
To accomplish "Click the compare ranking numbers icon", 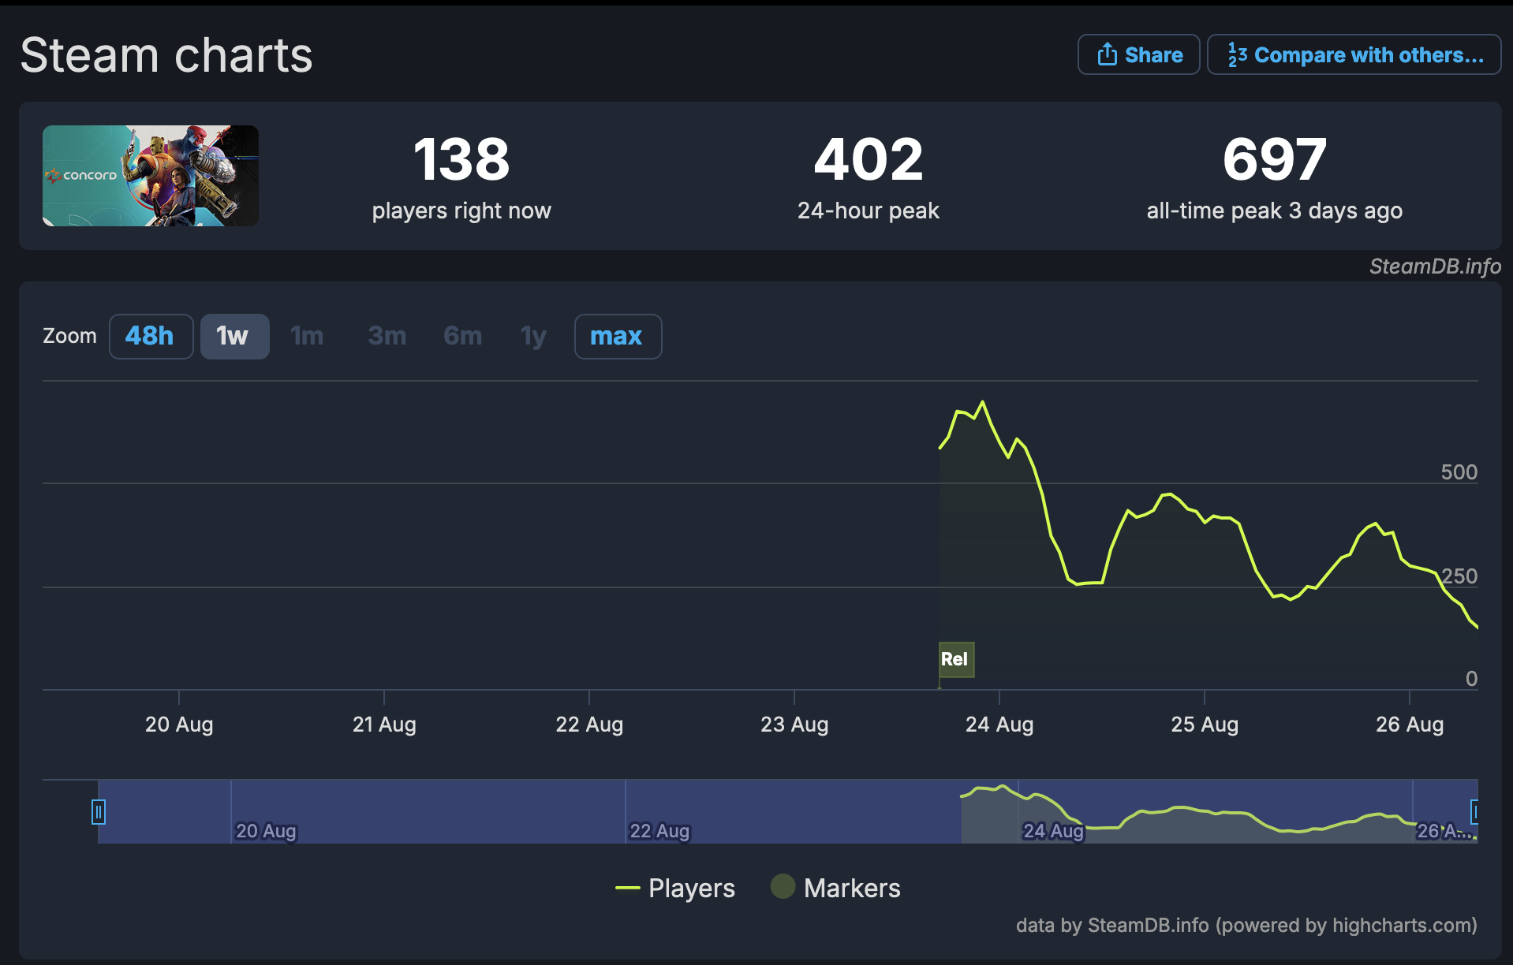I will coord(1237,54).
